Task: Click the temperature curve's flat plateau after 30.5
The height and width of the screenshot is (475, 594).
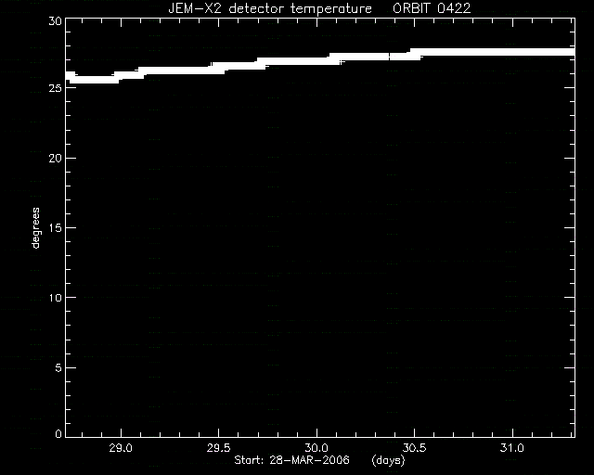Action: coord(493,52)
